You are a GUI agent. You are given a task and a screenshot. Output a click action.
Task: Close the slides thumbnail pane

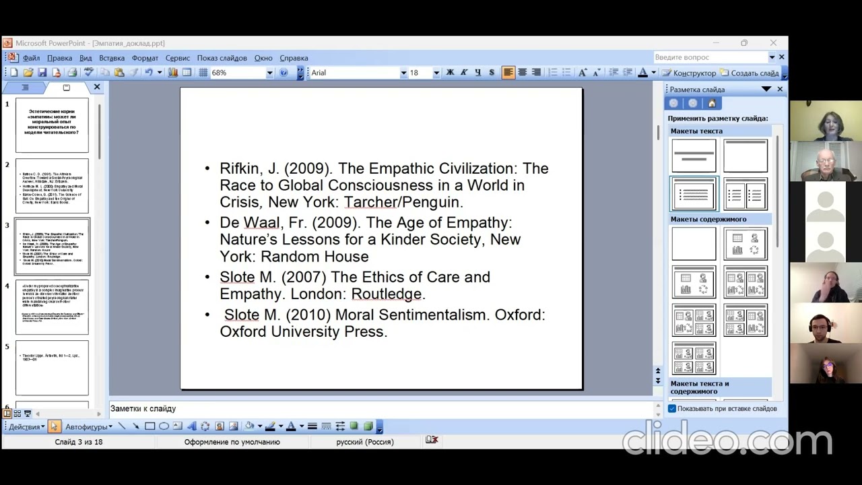pyautogui.click(x=97, y=88)
